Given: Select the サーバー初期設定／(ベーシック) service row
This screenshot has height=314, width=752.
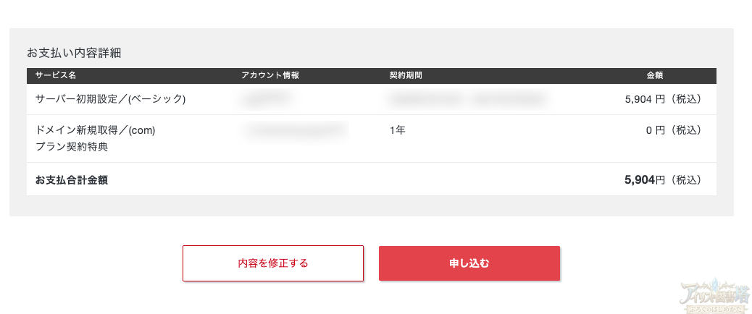Looking at the screenshot, I should (111, 99).
